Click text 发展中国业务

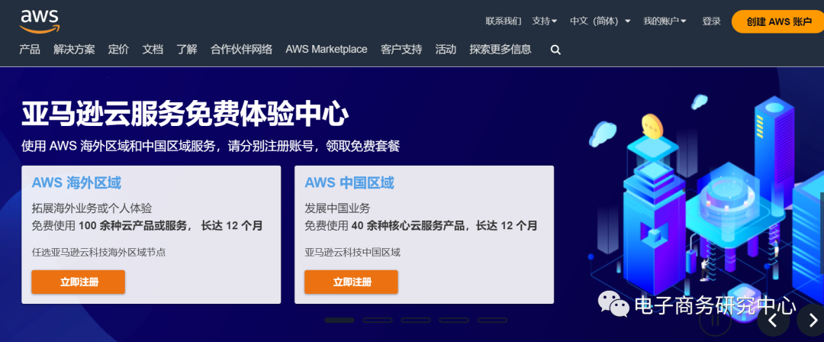pos(337,208)
